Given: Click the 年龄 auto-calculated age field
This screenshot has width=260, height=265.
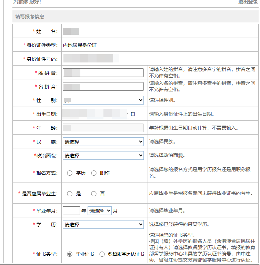Looking at the screenshot, I should (x=103, y=128).
